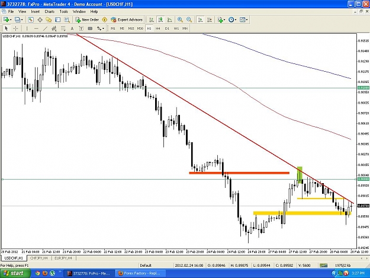Open the View menu
This screenshot has height=278, width=370.
pos(22,12)
